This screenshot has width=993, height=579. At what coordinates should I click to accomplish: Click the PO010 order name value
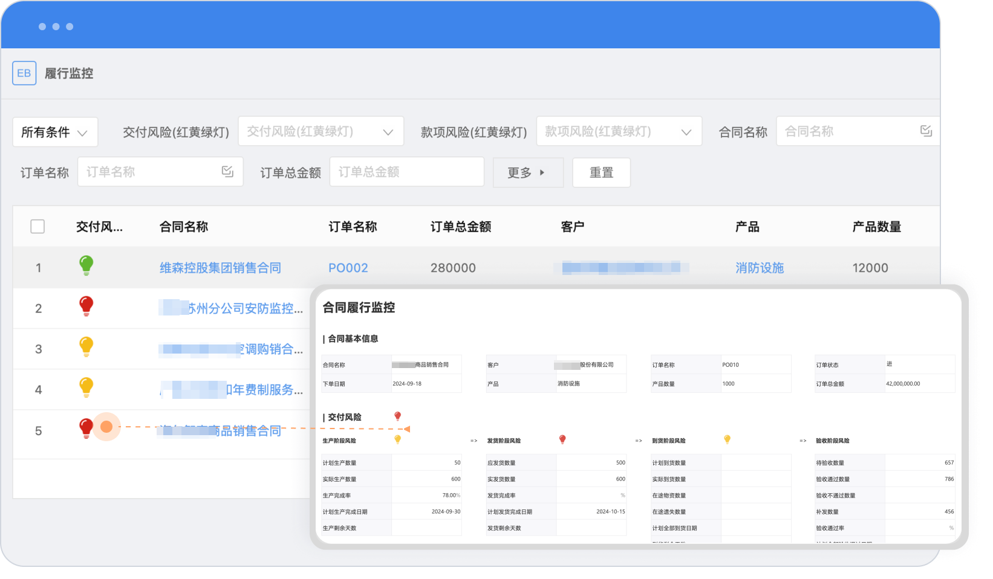[x=731, y=364]
